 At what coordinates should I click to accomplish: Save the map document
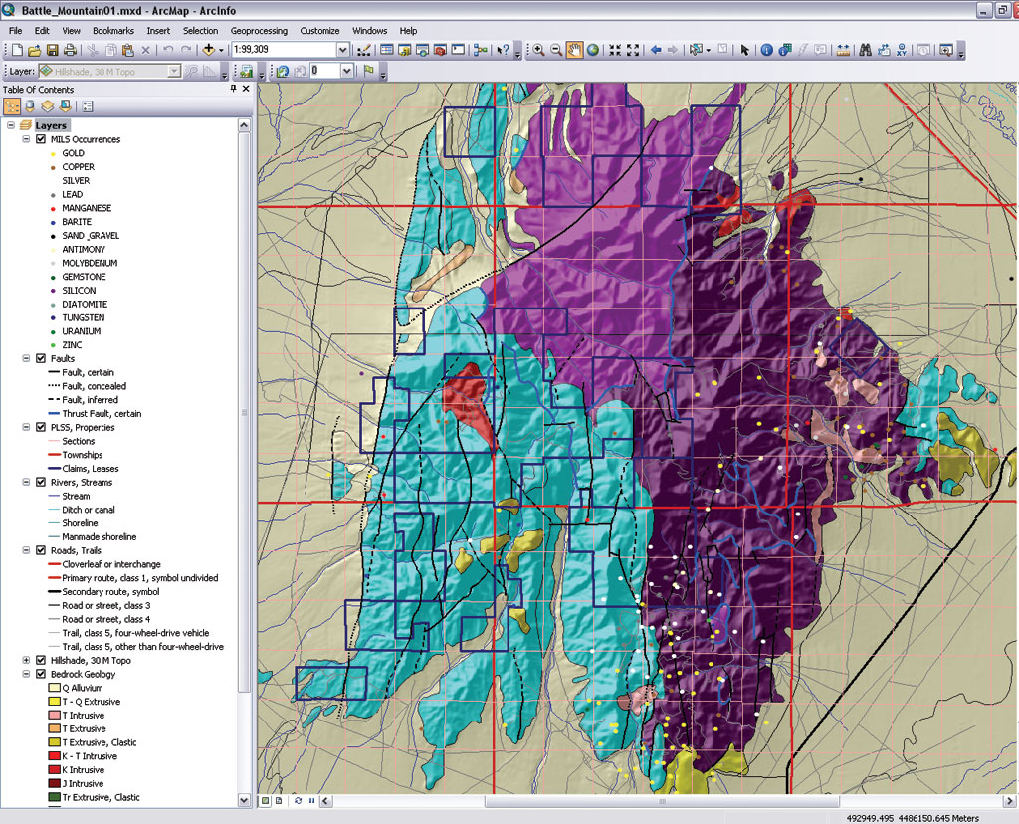point(52,50)
